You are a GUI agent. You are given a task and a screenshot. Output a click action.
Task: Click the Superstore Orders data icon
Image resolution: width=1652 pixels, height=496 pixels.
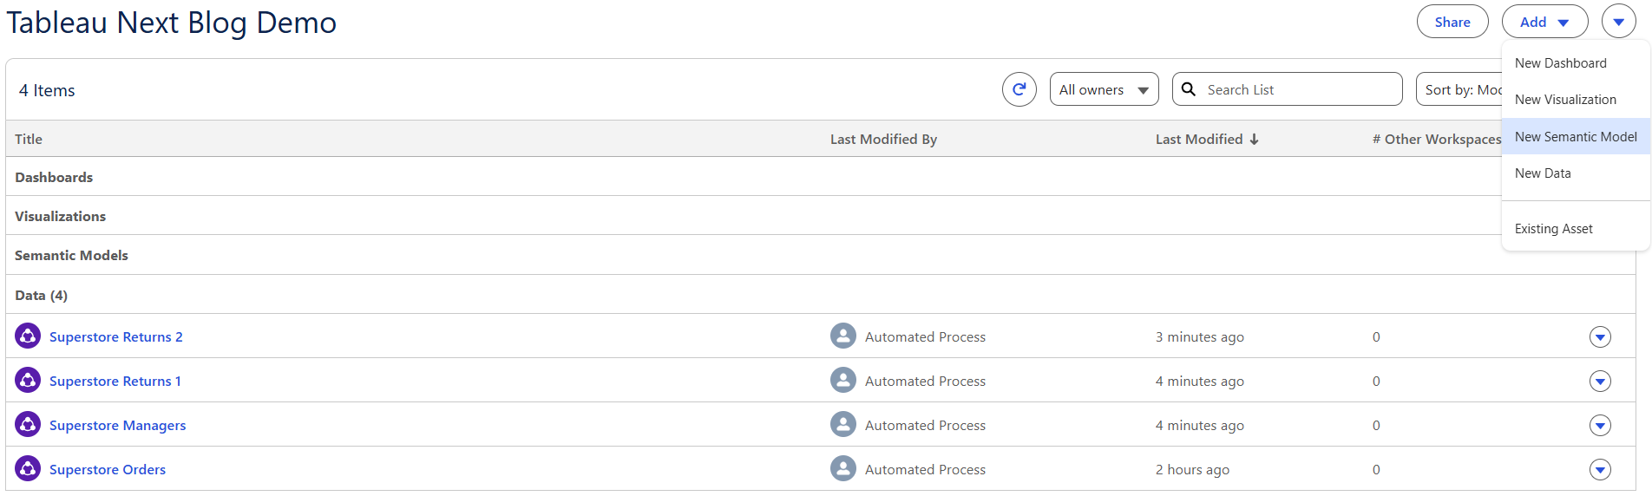pos(28,468)
